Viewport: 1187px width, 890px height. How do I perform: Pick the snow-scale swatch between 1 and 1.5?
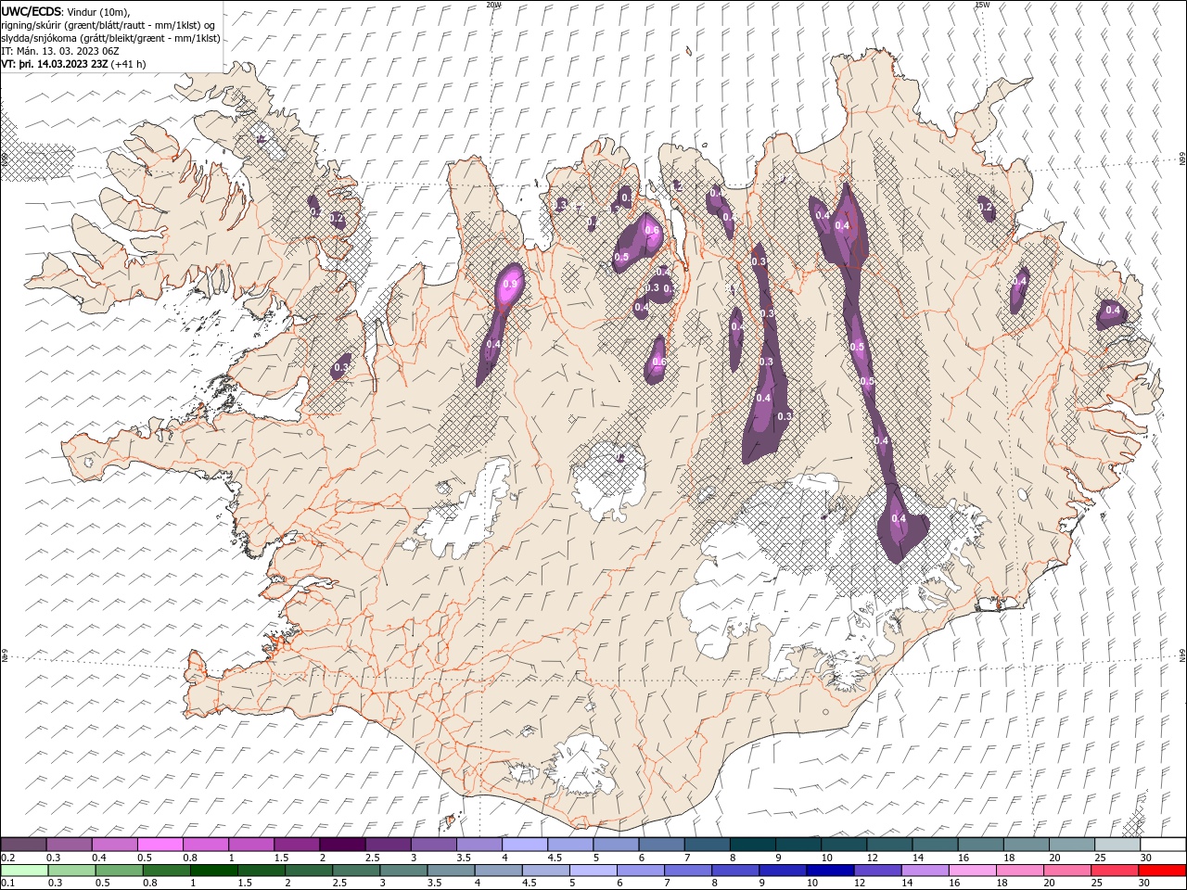(251, 845)
